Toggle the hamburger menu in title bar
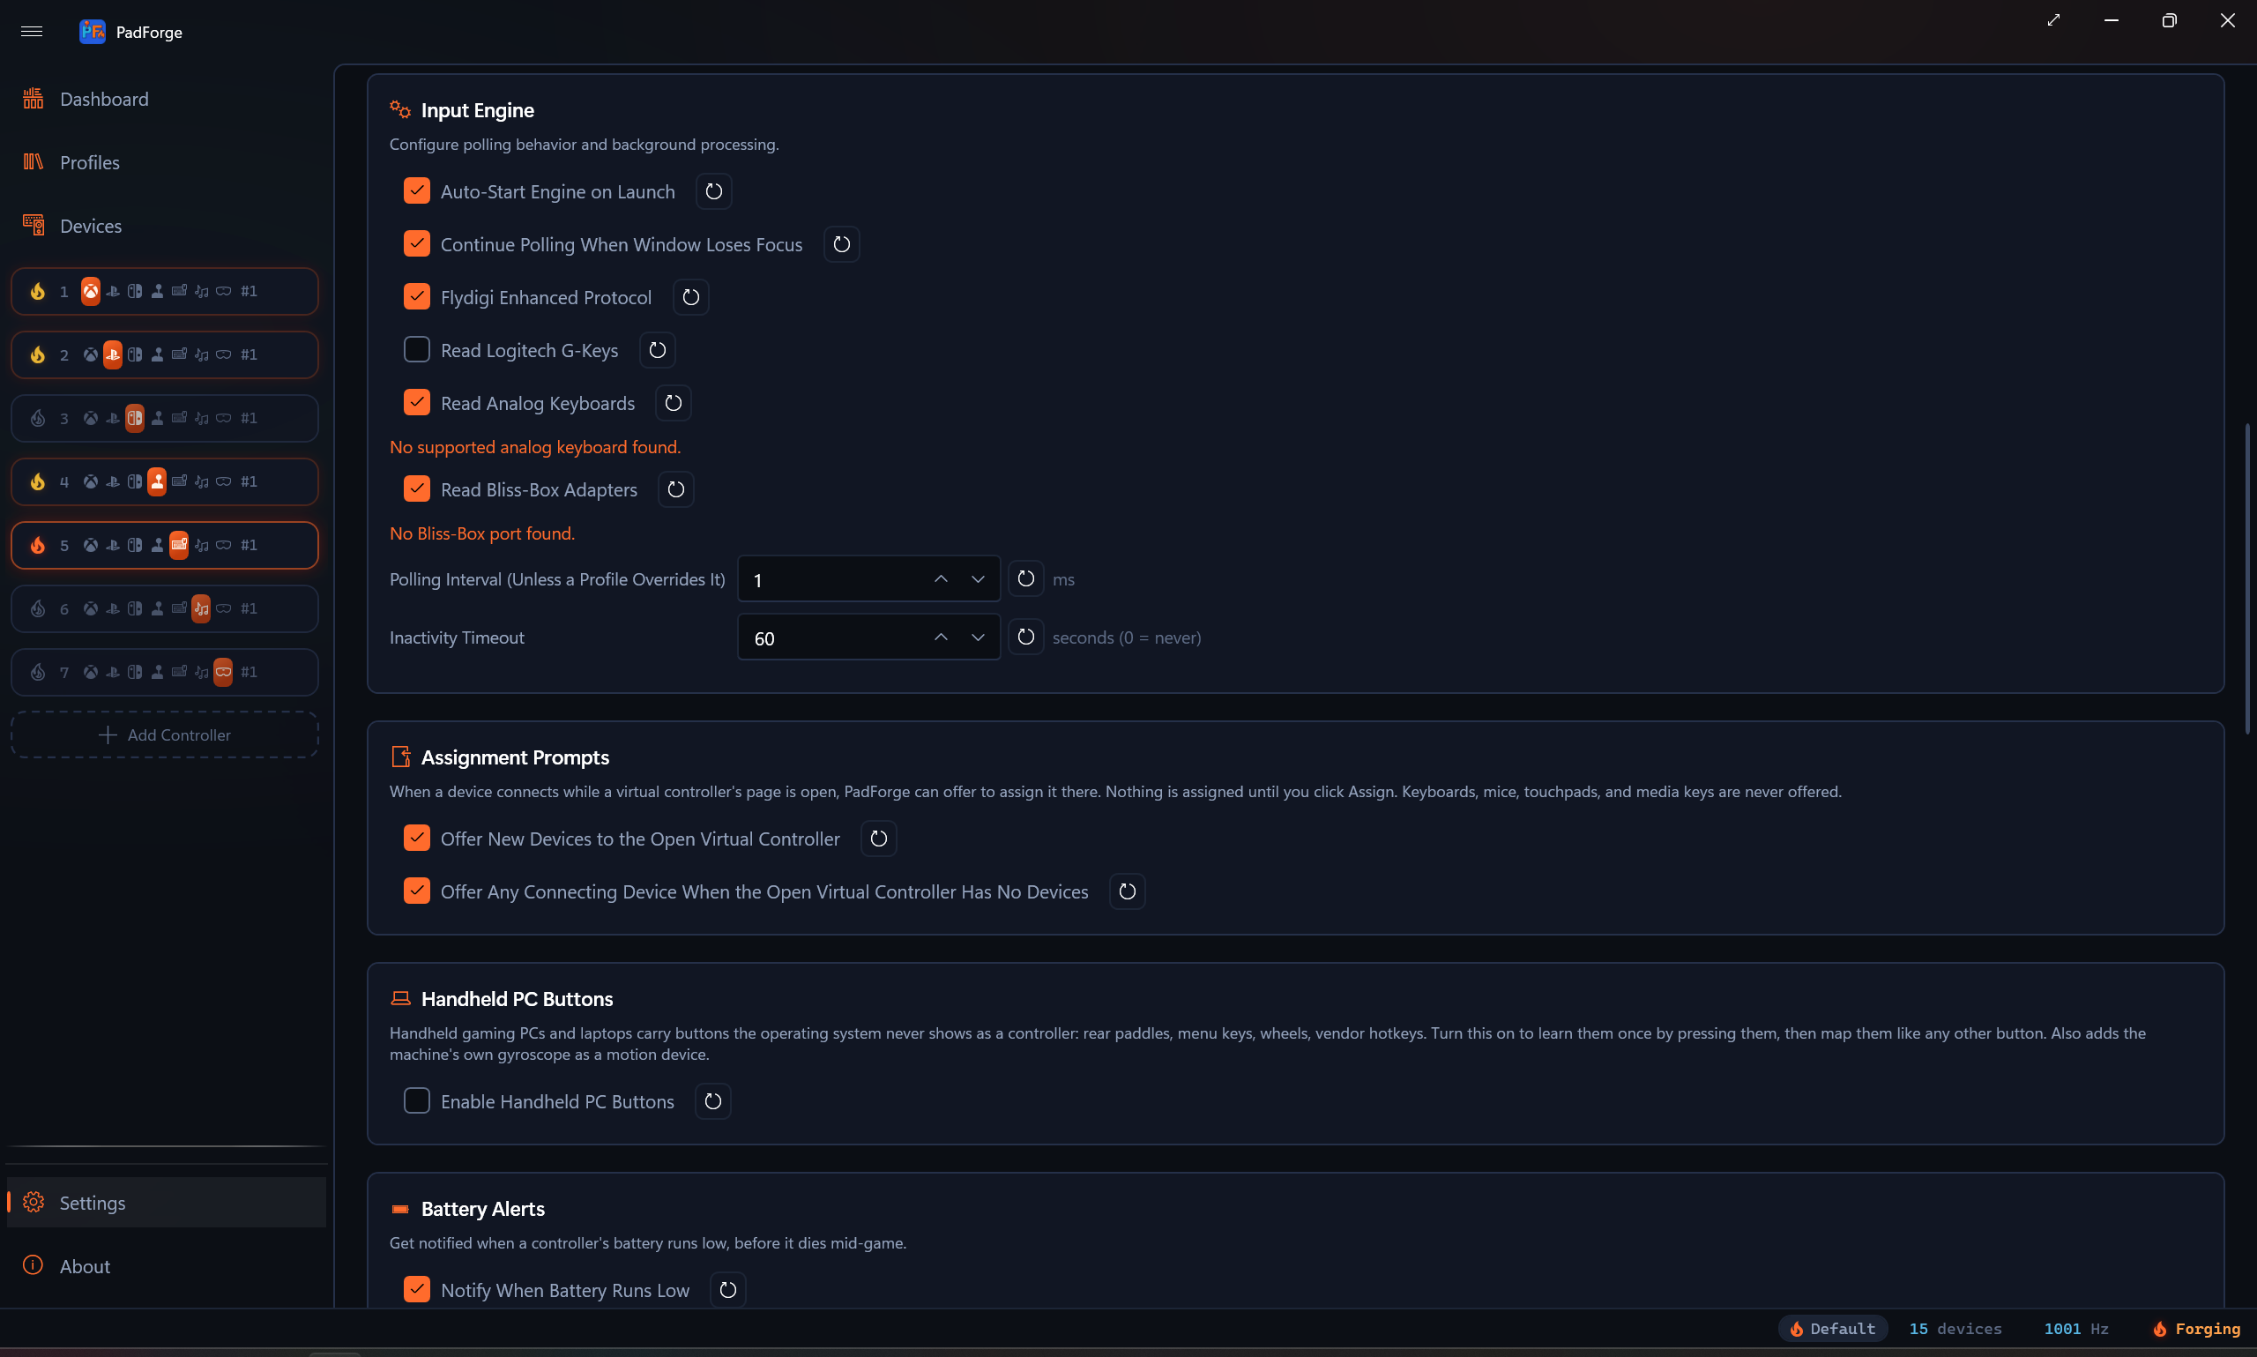 (32, 32)
